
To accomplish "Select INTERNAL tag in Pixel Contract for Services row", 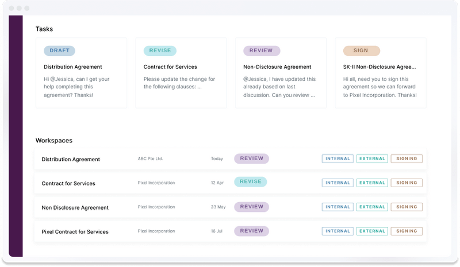I will [x=338, y=231].
